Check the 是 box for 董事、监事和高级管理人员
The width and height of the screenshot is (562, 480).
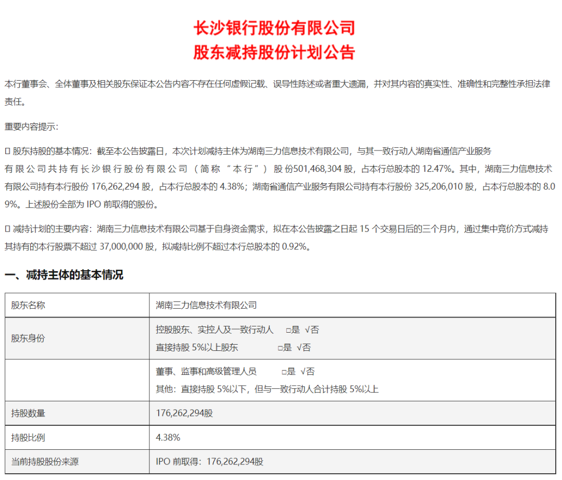284,372
